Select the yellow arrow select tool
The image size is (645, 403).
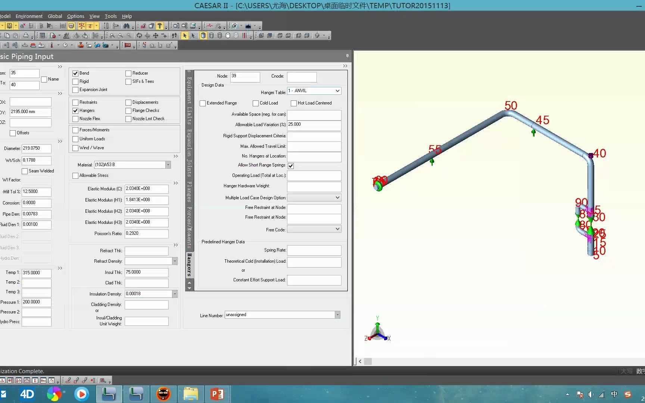tap(184, 35)
